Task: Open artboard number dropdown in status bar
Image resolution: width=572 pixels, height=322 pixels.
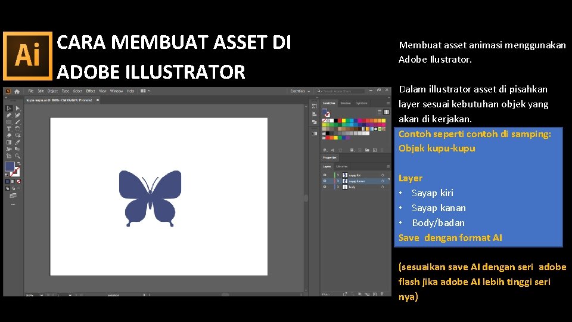Action: [70, 295]
